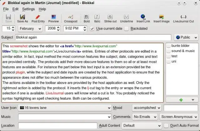Viewport: 200px width, 131px height.
Task: Open the Adult Content Default dropdown
Action: [x=142, y=125]
